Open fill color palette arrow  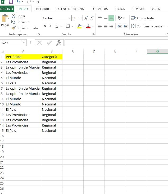(x=84, y=26)
